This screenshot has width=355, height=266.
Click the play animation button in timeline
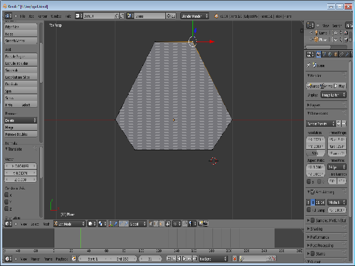[185, 259]
